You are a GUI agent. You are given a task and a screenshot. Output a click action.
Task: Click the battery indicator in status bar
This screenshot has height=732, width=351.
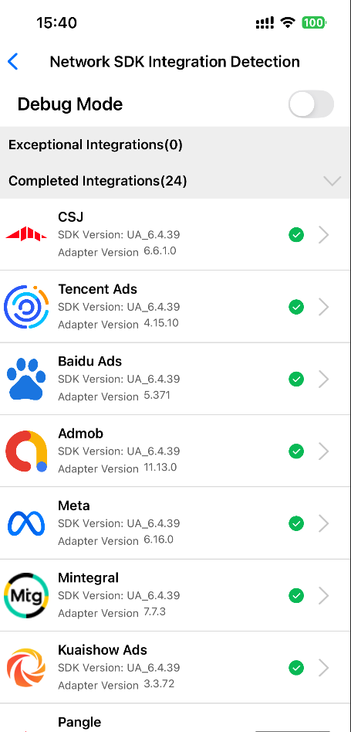[x=314, y=22]
